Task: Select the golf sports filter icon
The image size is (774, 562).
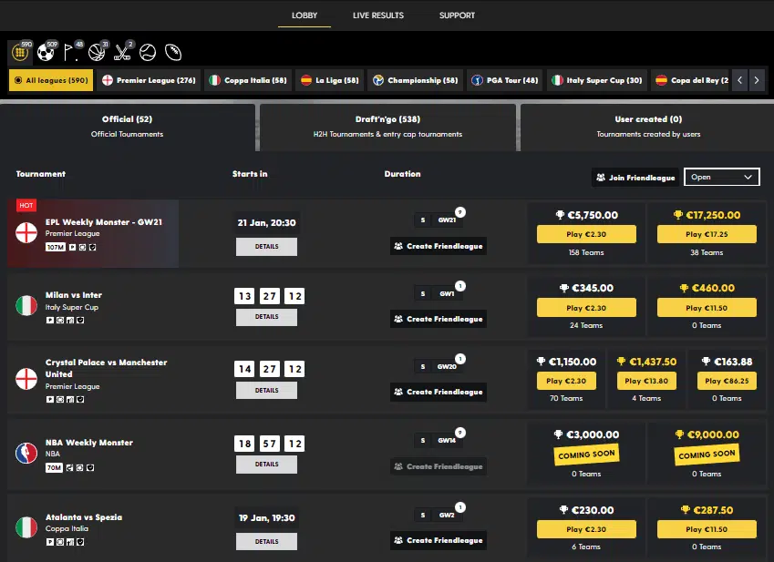Action: point(70,53)
